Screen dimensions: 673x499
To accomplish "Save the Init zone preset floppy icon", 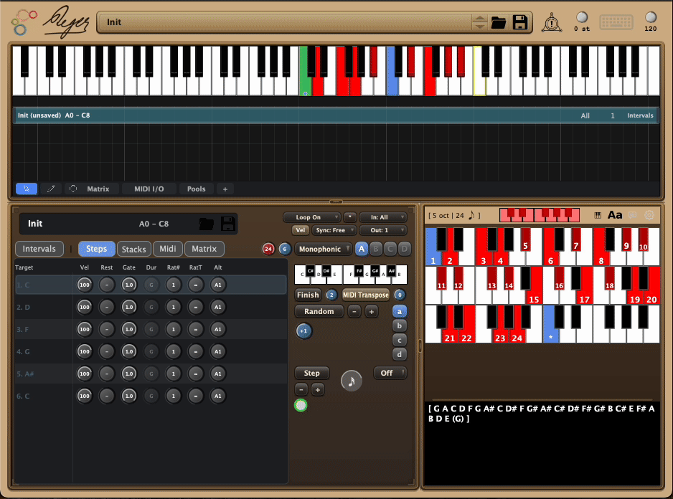I will coord(228,224).
